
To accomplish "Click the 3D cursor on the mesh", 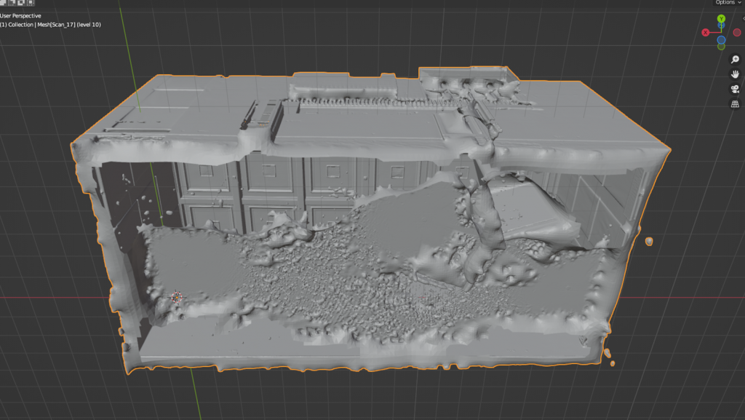I will tap(175, 297).
